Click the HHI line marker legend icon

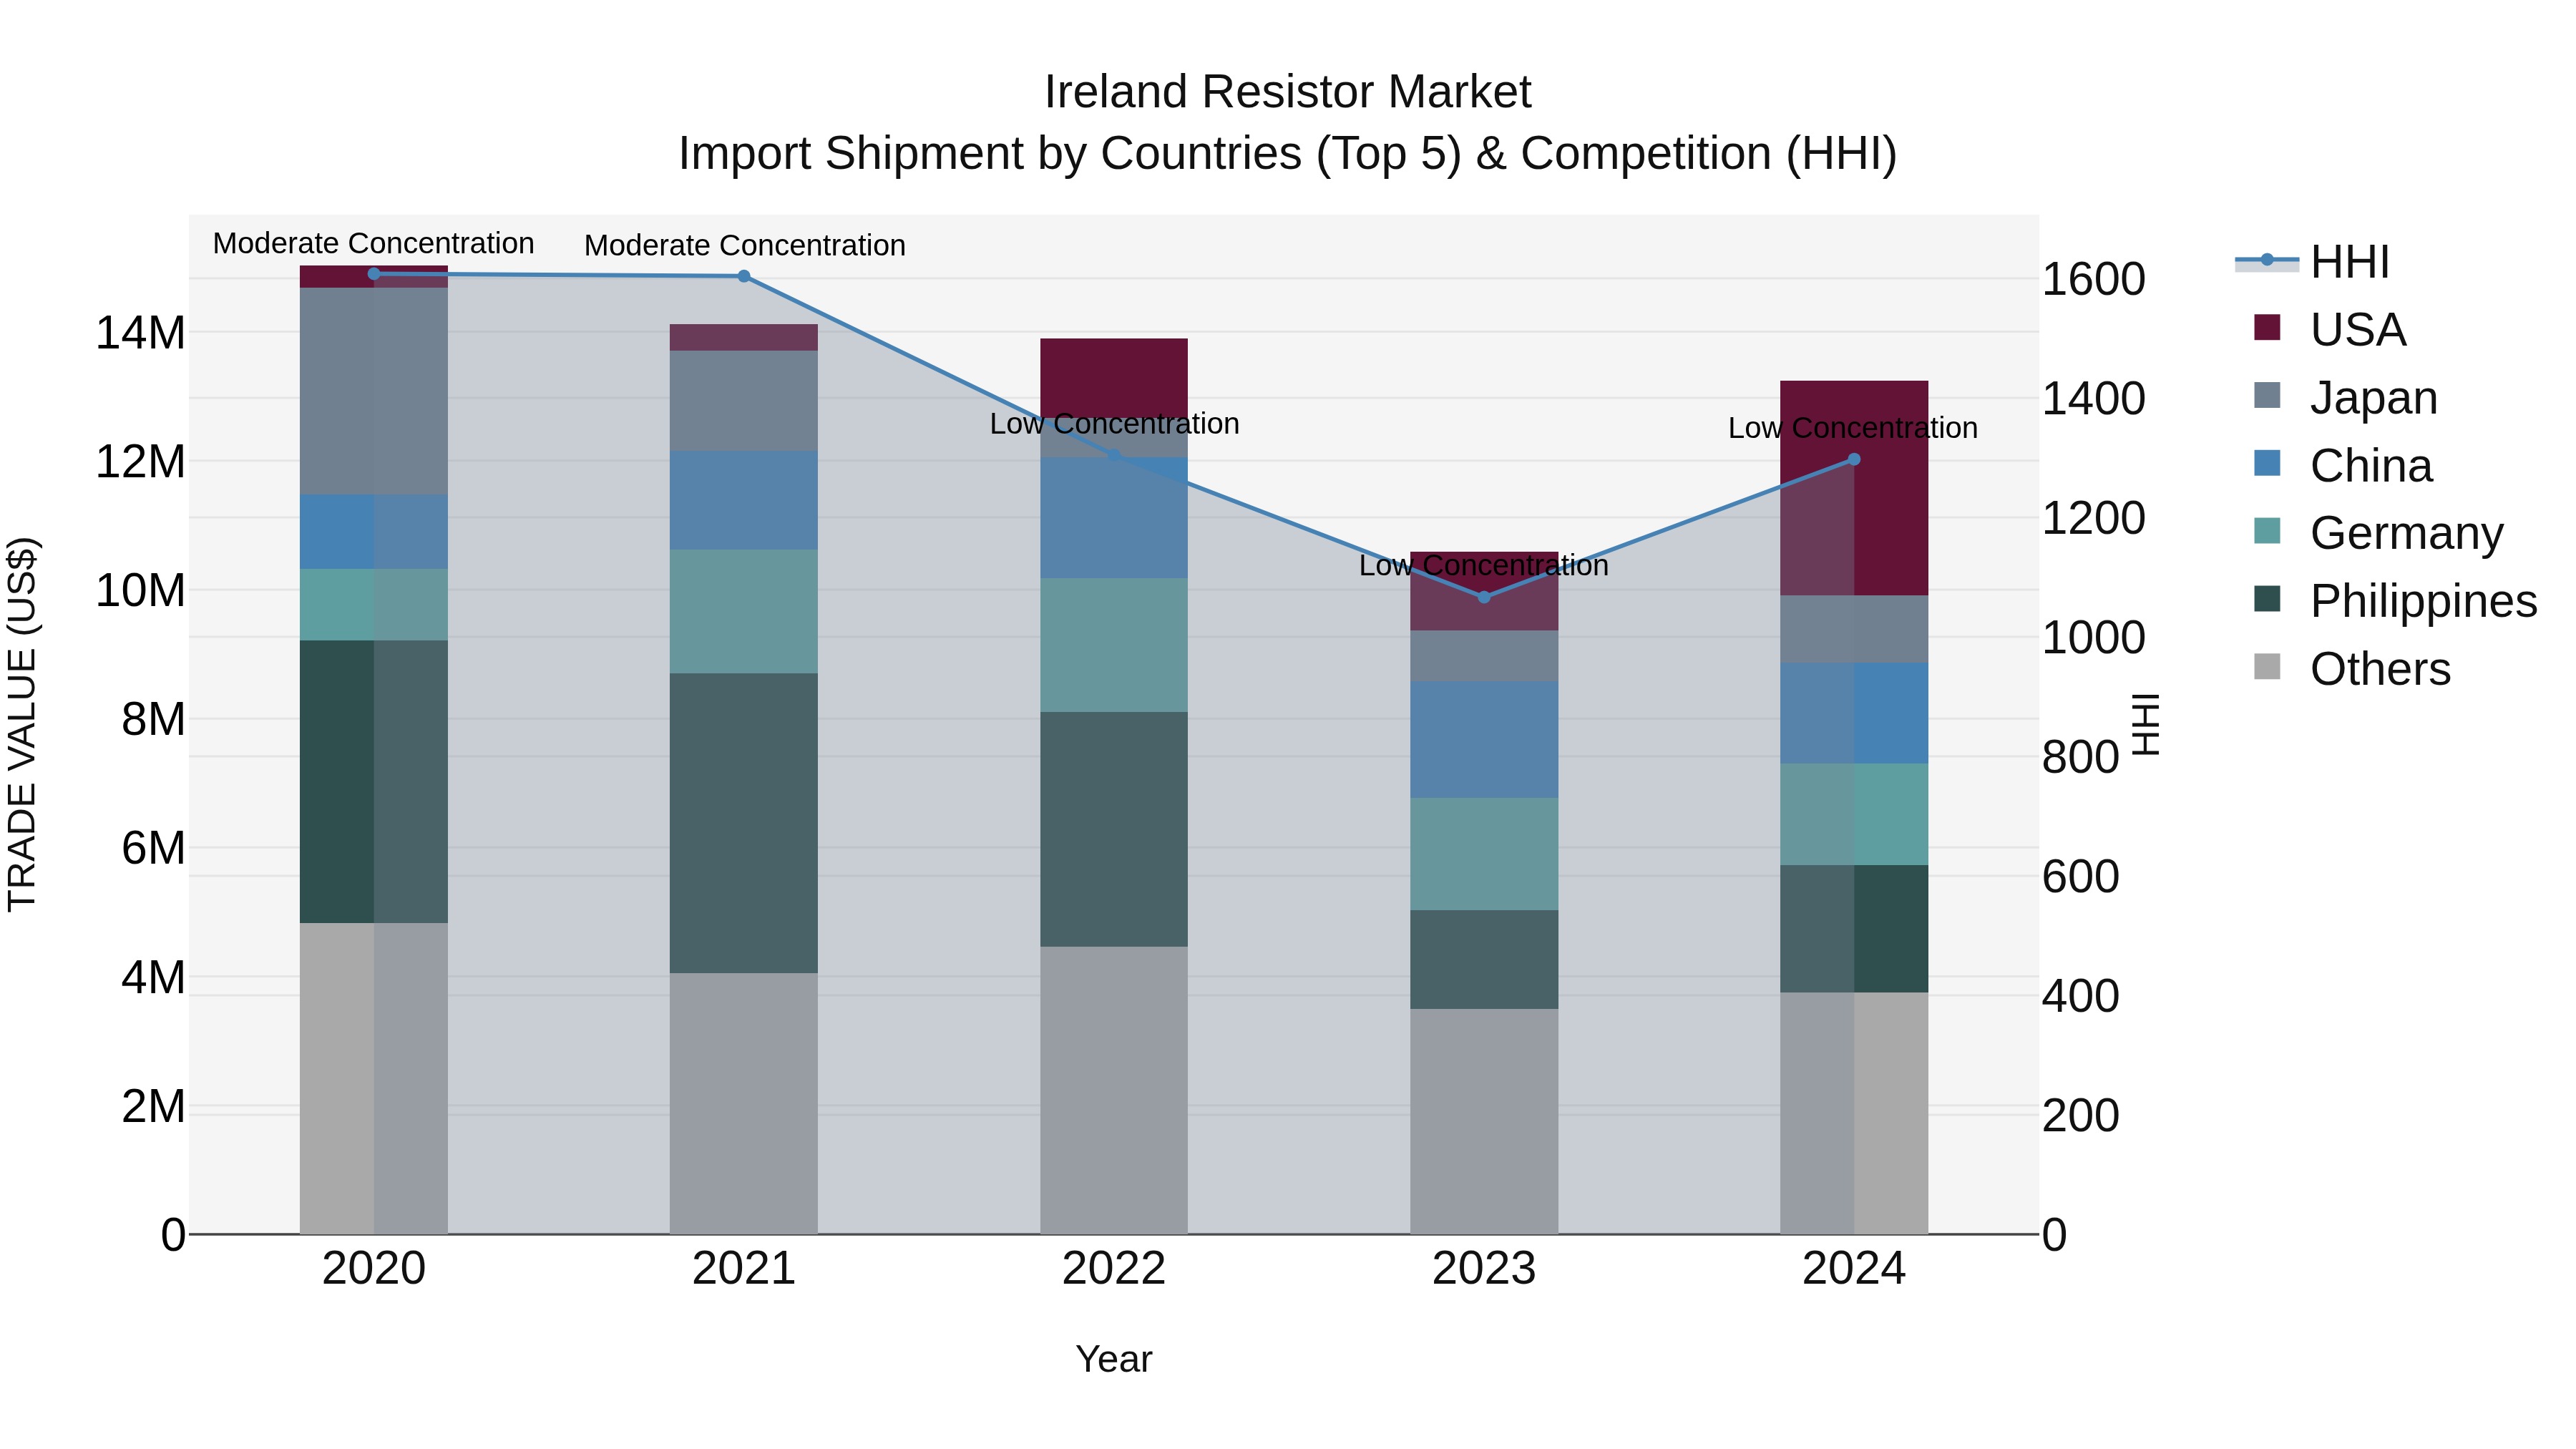[x=2267, y=261]
